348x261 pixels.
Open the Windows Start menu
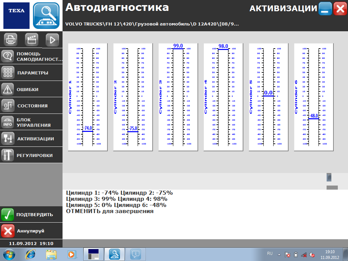[x=9, y=254]
